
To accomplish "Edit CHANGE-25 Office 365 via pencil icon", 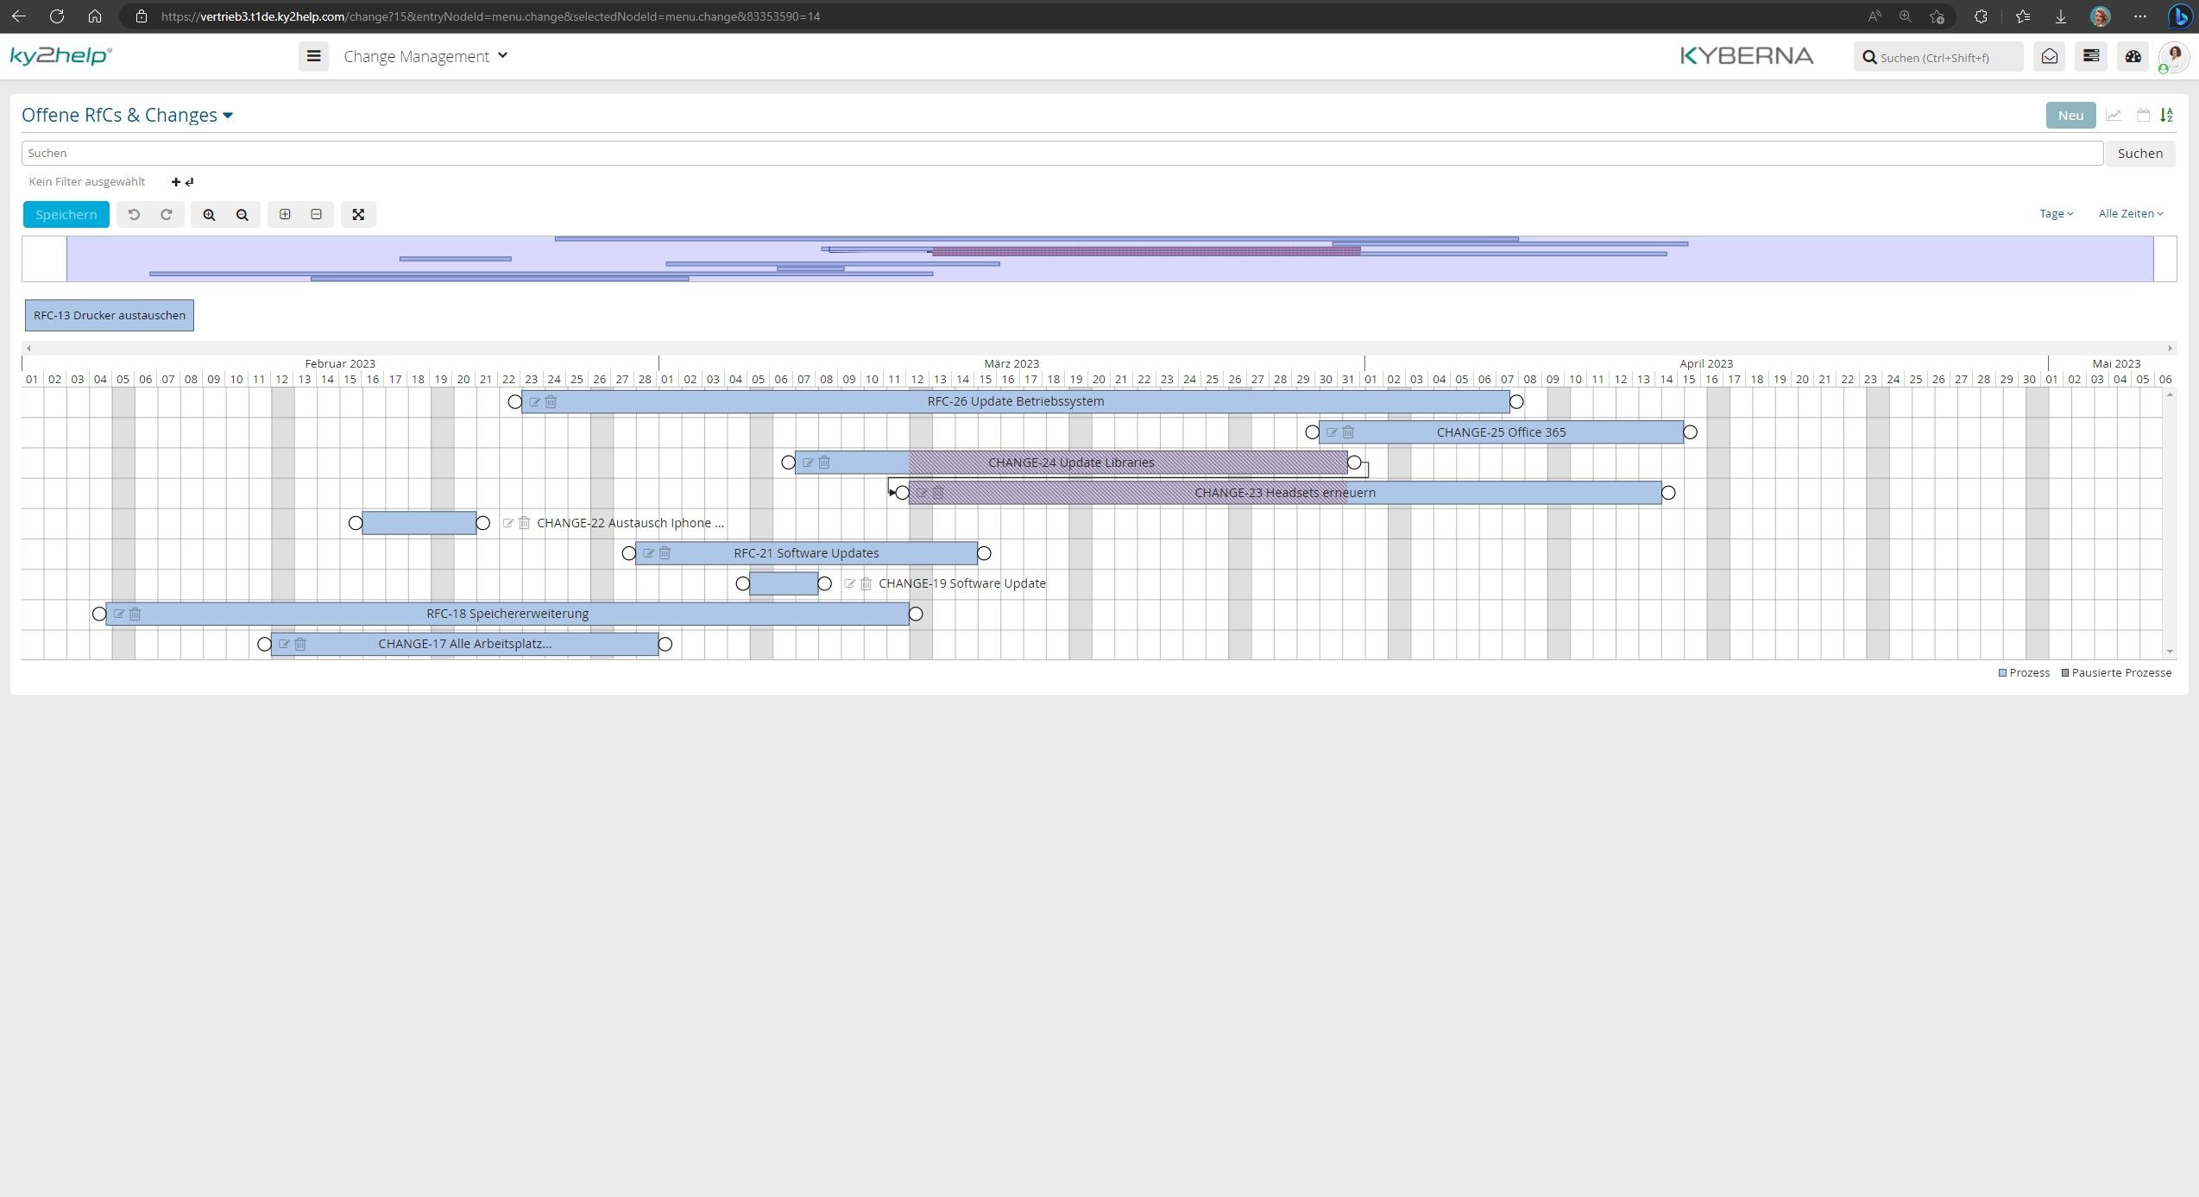I will 1332,432.
